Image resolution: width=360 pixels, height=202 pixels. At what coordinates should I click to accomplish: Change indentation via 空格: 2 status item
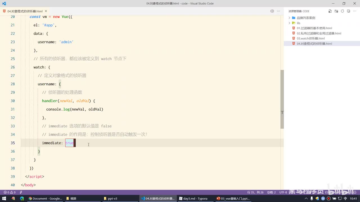coord(271,192)
